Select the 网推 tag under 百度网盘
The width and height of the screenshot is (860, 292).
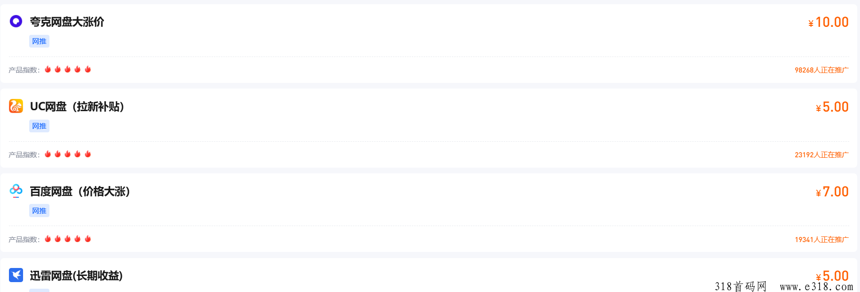click(39, 211)
